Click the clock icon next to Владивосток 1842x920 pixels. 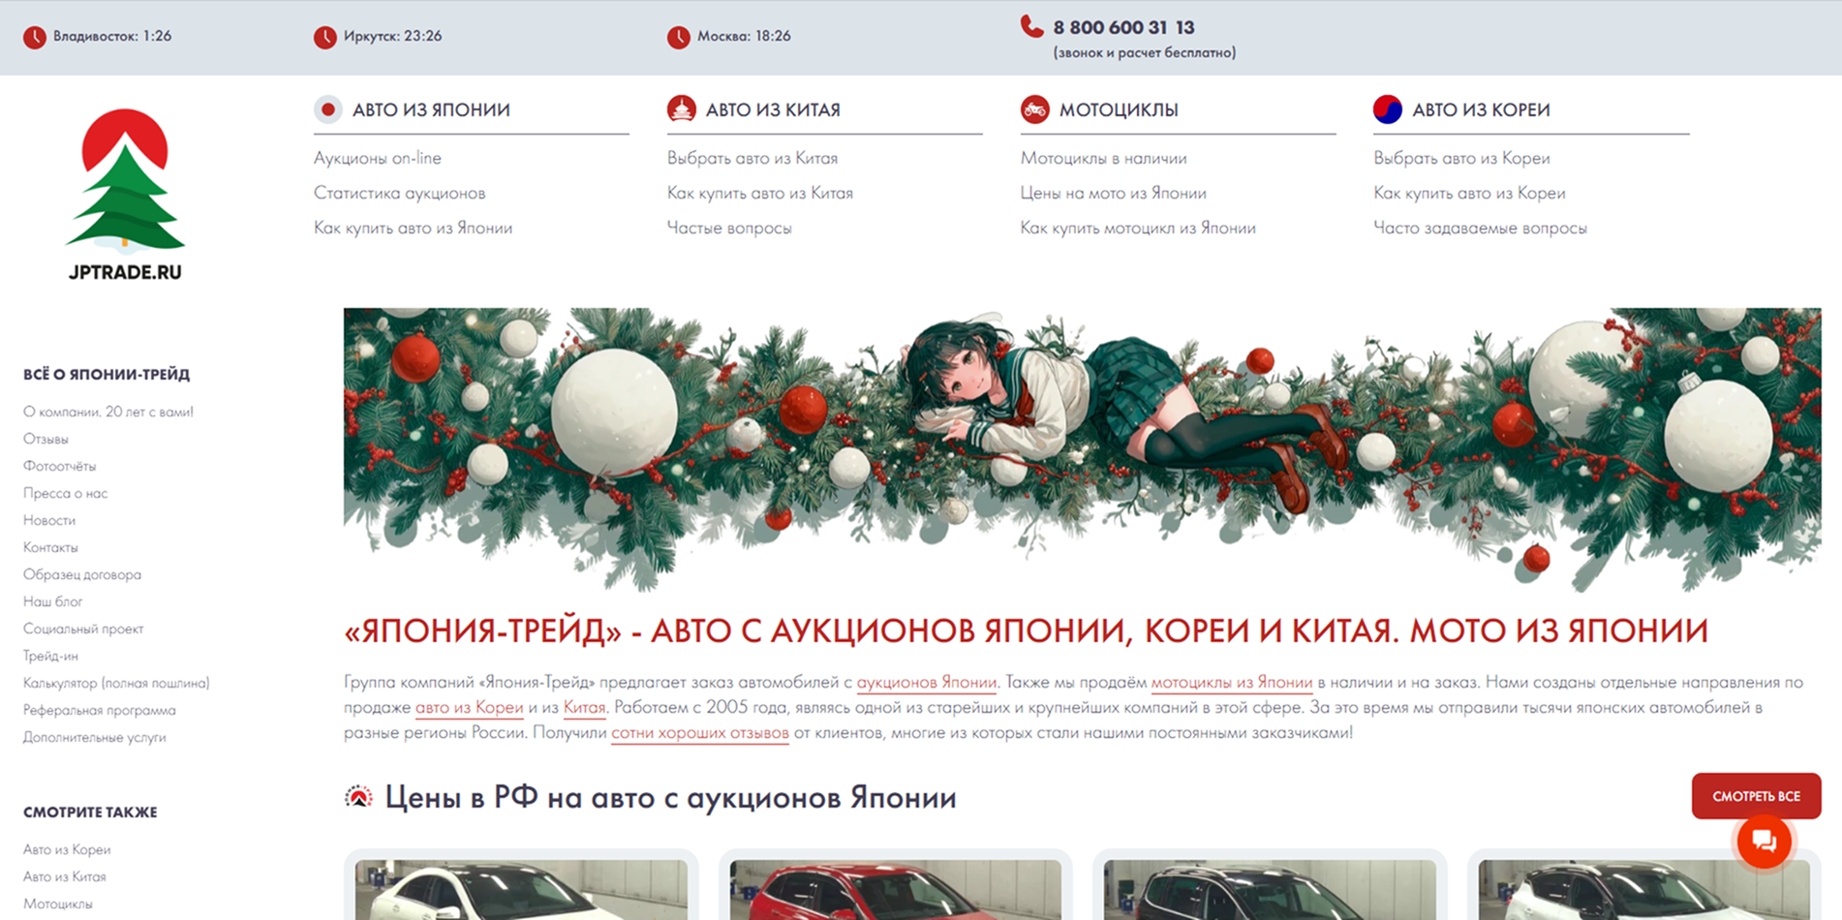[x=35, y=37]
